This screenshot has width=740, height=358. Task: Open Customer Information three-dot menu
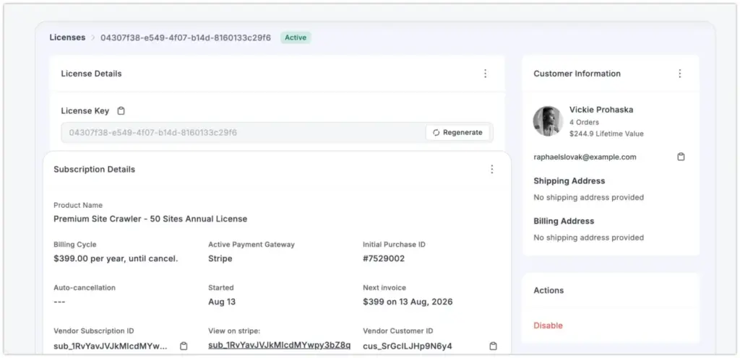pyautogui.click(x=679, y=74)
